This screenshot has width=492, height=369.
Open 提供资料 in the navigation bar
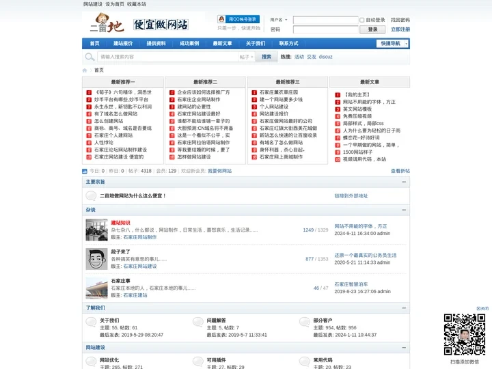click(x=156, y=43)
